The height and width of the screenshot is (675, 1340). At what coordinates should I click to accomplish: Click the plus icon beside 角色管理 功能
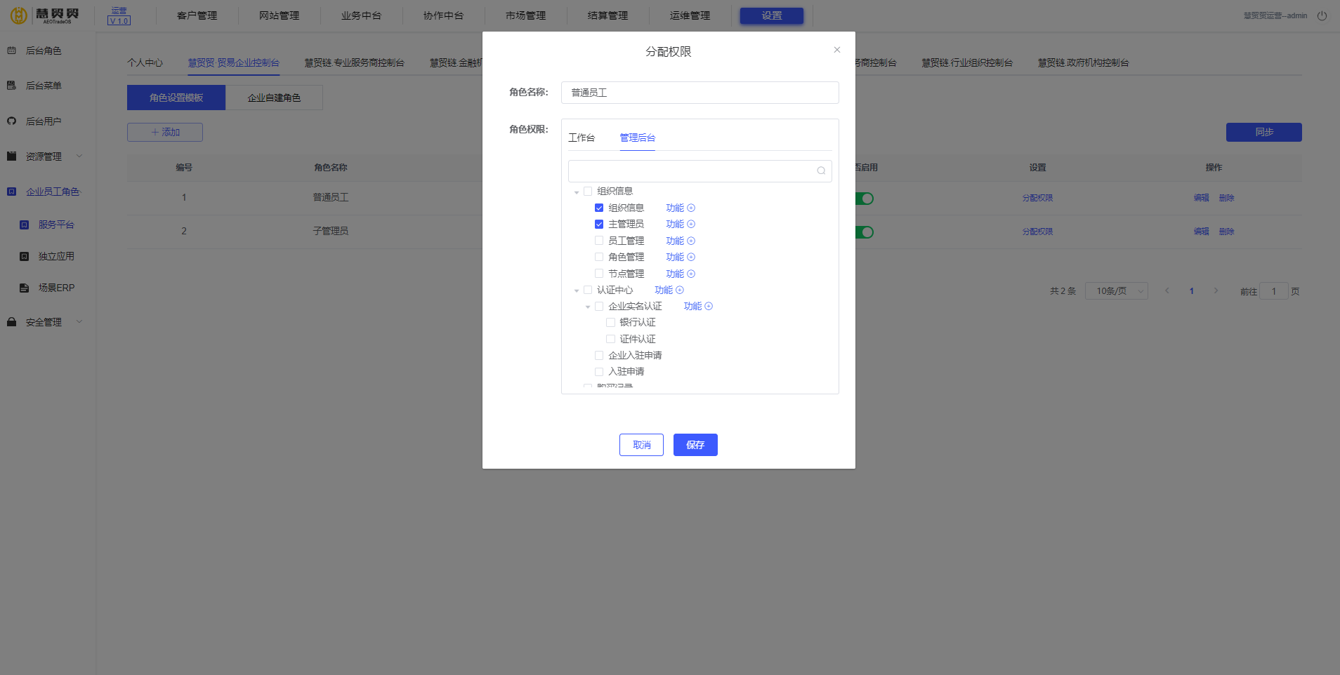pos(691,258)
